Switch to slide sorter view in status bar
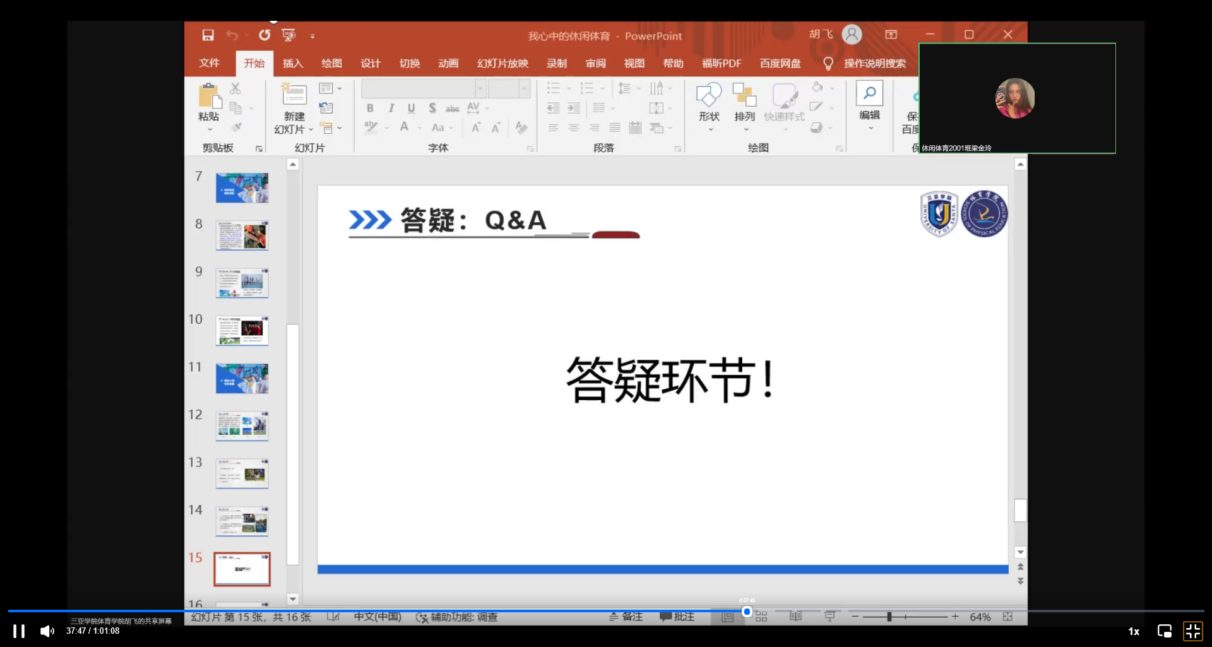Screen dimensions: 1212x647 761,617
